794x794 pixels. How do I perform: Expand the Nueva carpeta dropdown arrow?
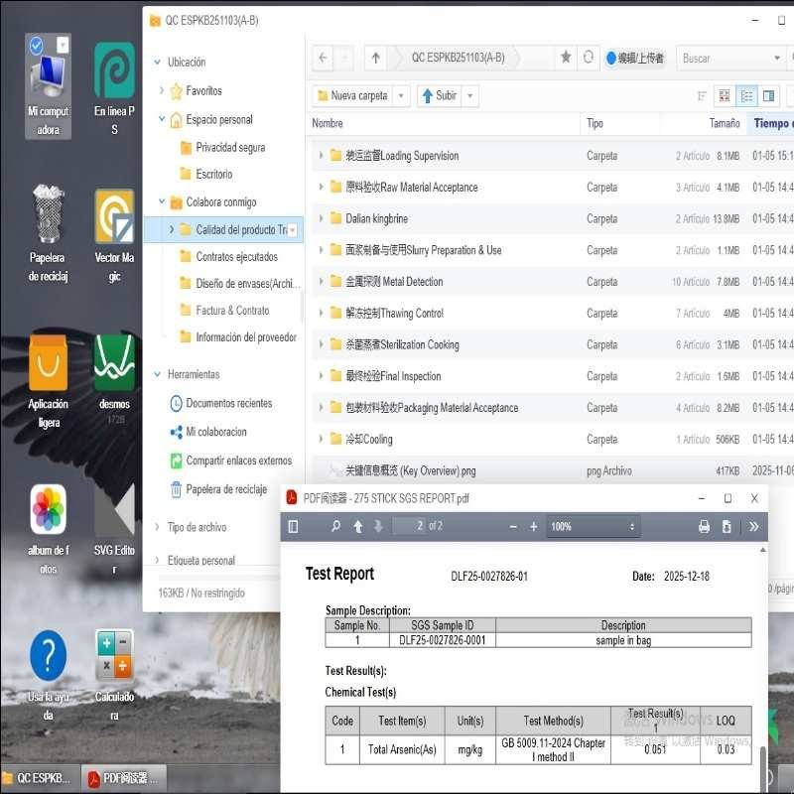pos(402,95)
